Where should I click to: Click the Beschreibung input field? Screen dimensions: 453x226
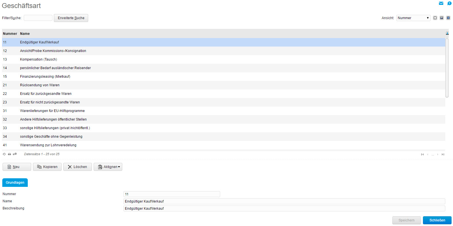point(284,209)
